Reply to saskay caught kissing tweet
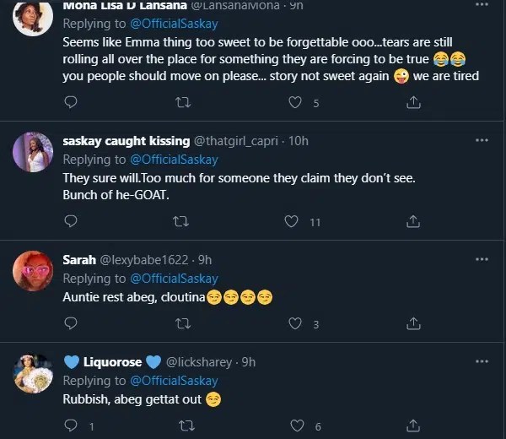 71,221
